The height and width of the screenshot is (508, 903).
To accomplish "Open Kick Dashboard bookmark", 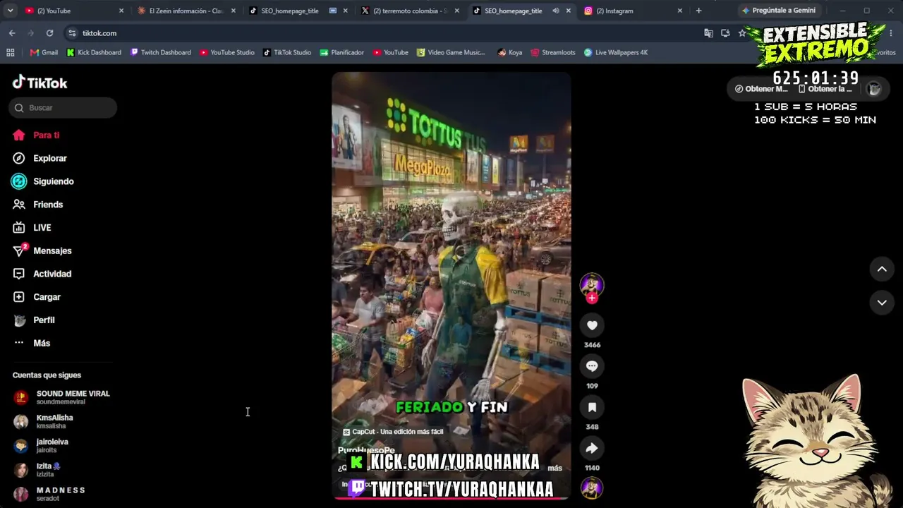I will pyautogui.click(x=94, y=52).
